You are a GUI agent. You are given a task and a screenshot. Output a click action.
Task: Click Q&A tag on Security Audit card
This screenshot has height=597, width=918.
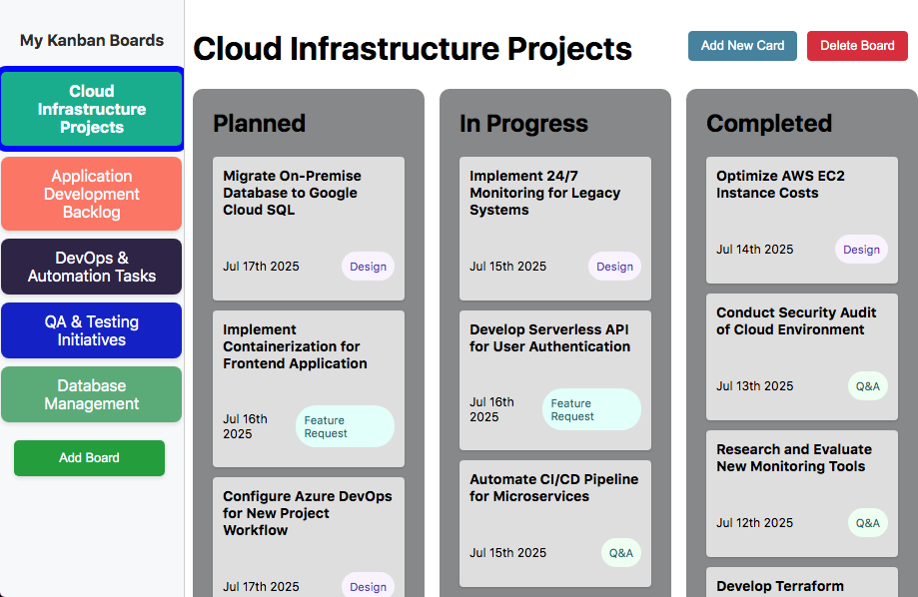[868, 386]
